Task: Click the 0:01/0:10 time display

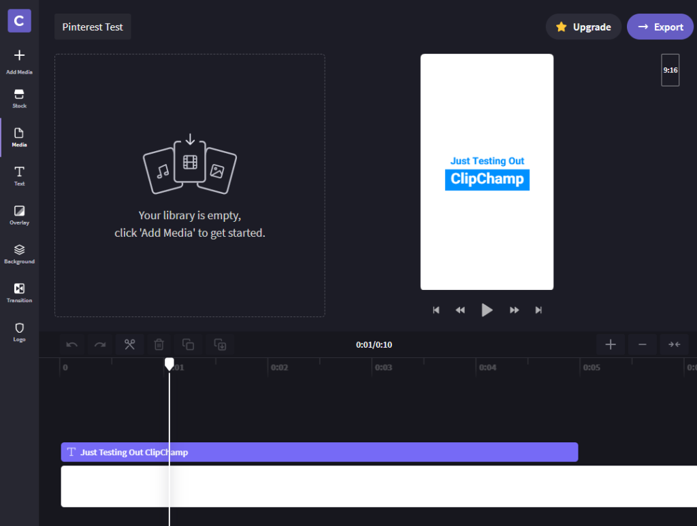Action: [x=374, y=345]
